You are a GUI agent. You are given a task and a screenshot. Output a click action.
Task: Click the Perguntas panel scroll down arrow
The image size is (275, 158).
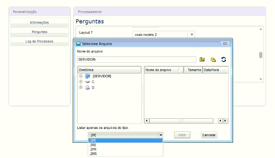[261, 79]
